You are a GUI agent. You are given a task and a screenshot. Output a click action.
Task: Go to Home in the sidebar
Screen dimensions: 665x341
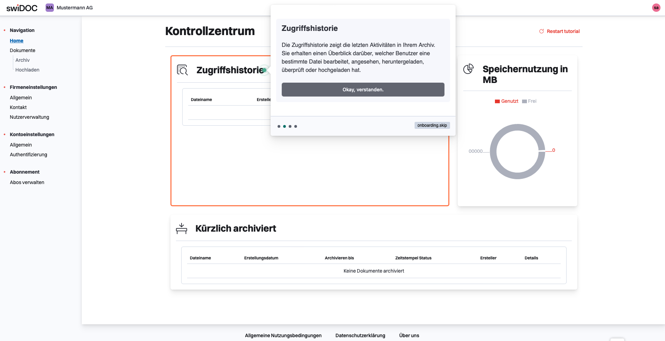[x=16, y=41]
